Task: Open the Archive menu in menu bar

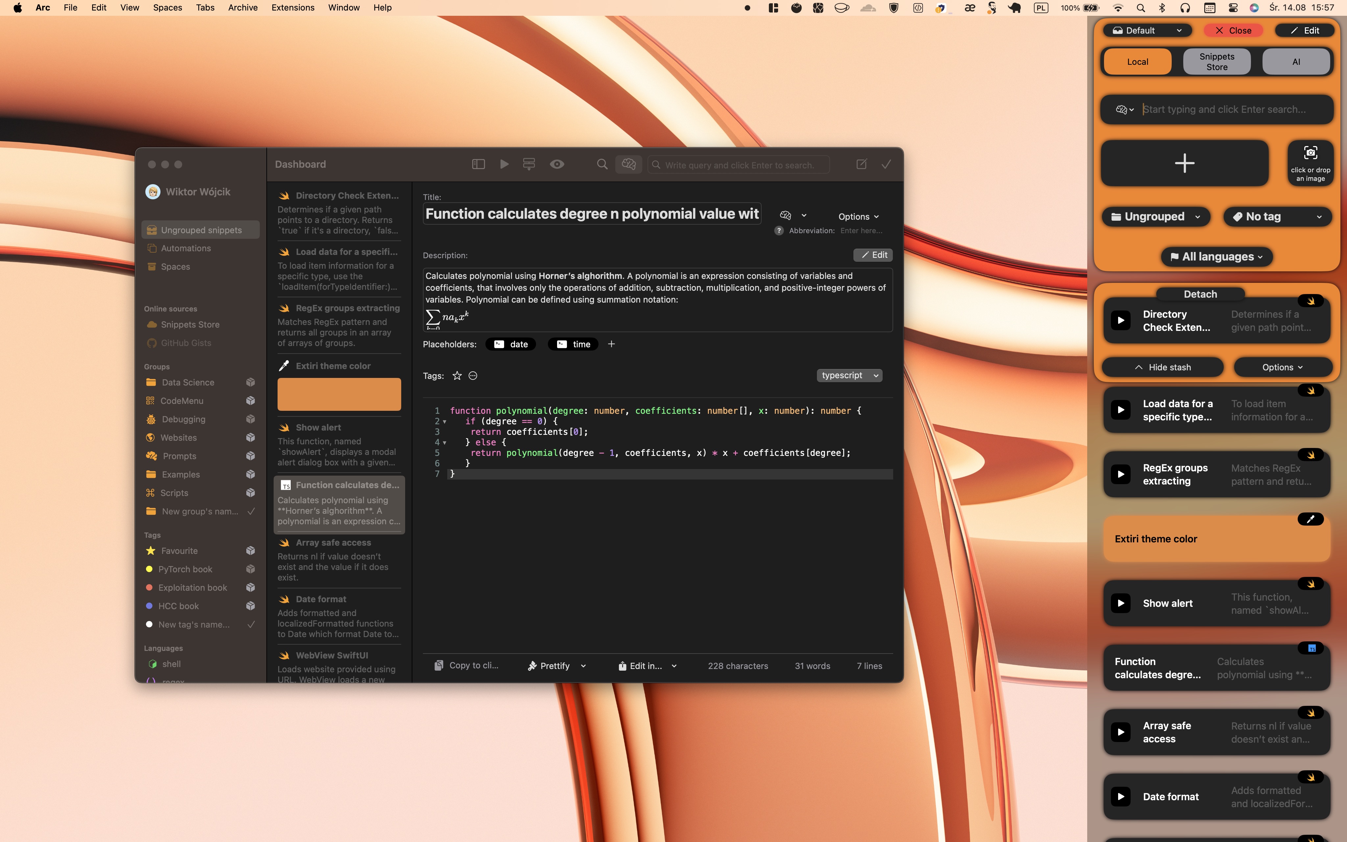Action: [243, 8]
